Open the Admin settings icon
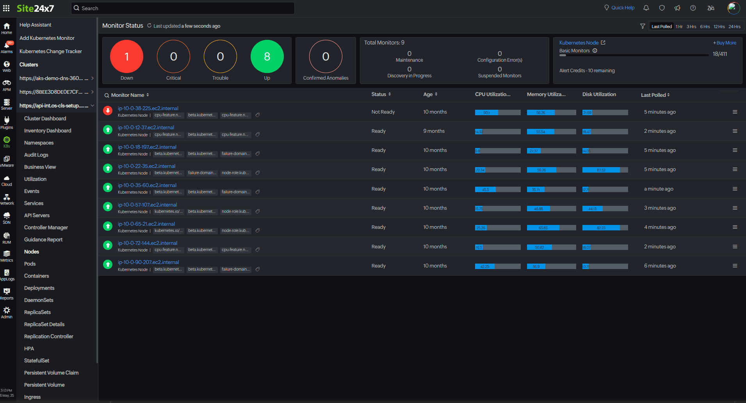The height and width of the screenshot is (403, 746). pos(7,313)
